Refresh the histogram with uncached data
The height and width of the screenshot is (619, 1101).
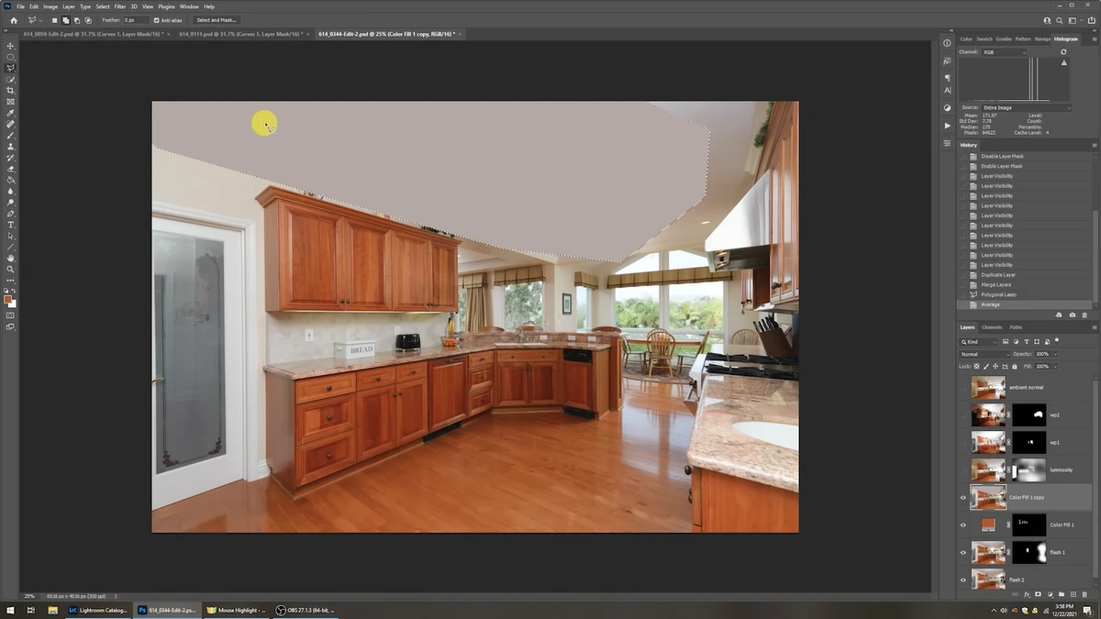tap(1063, 52)
